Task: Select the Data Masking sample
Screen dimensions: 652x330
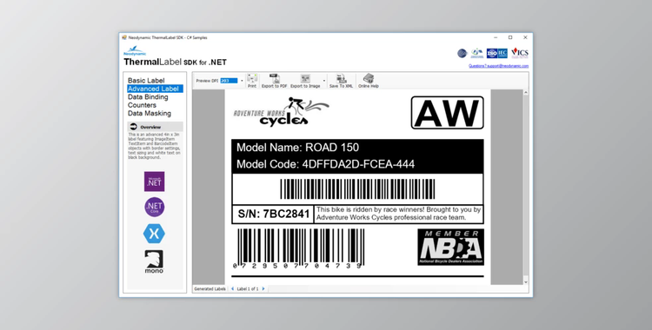Action: point(150,113)
